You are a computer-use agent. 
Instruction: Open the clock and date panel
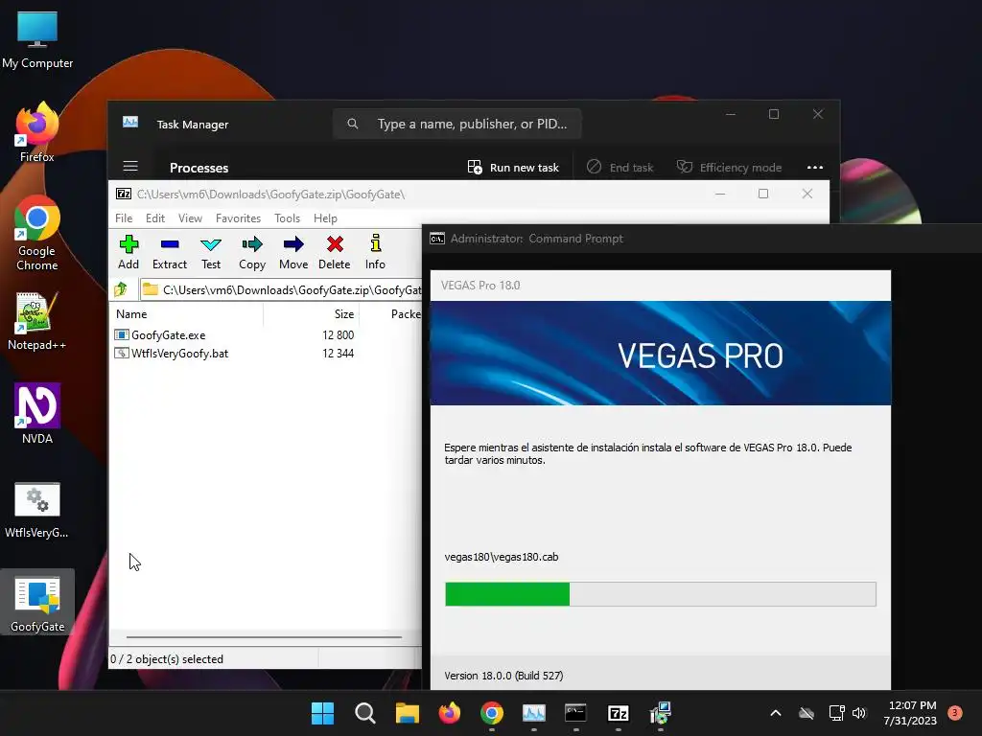910,713
